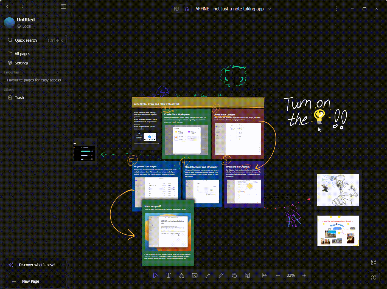The image size is (387, 289).
Task: Pick the Shape tool
Action: (182, 275)
